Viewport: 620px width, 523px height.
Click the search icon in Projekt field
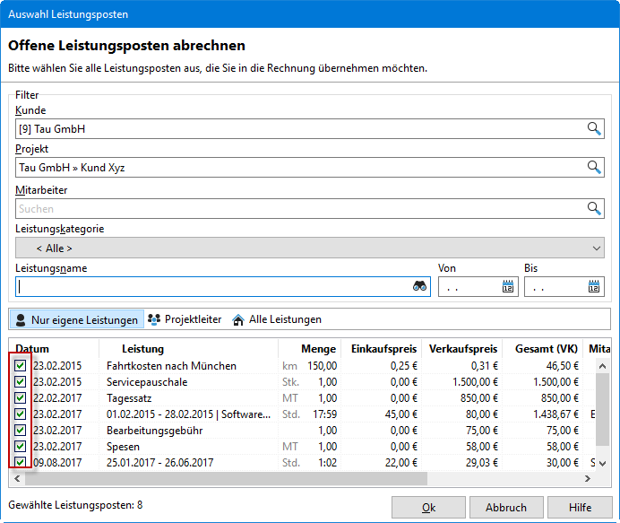point(594,168)
